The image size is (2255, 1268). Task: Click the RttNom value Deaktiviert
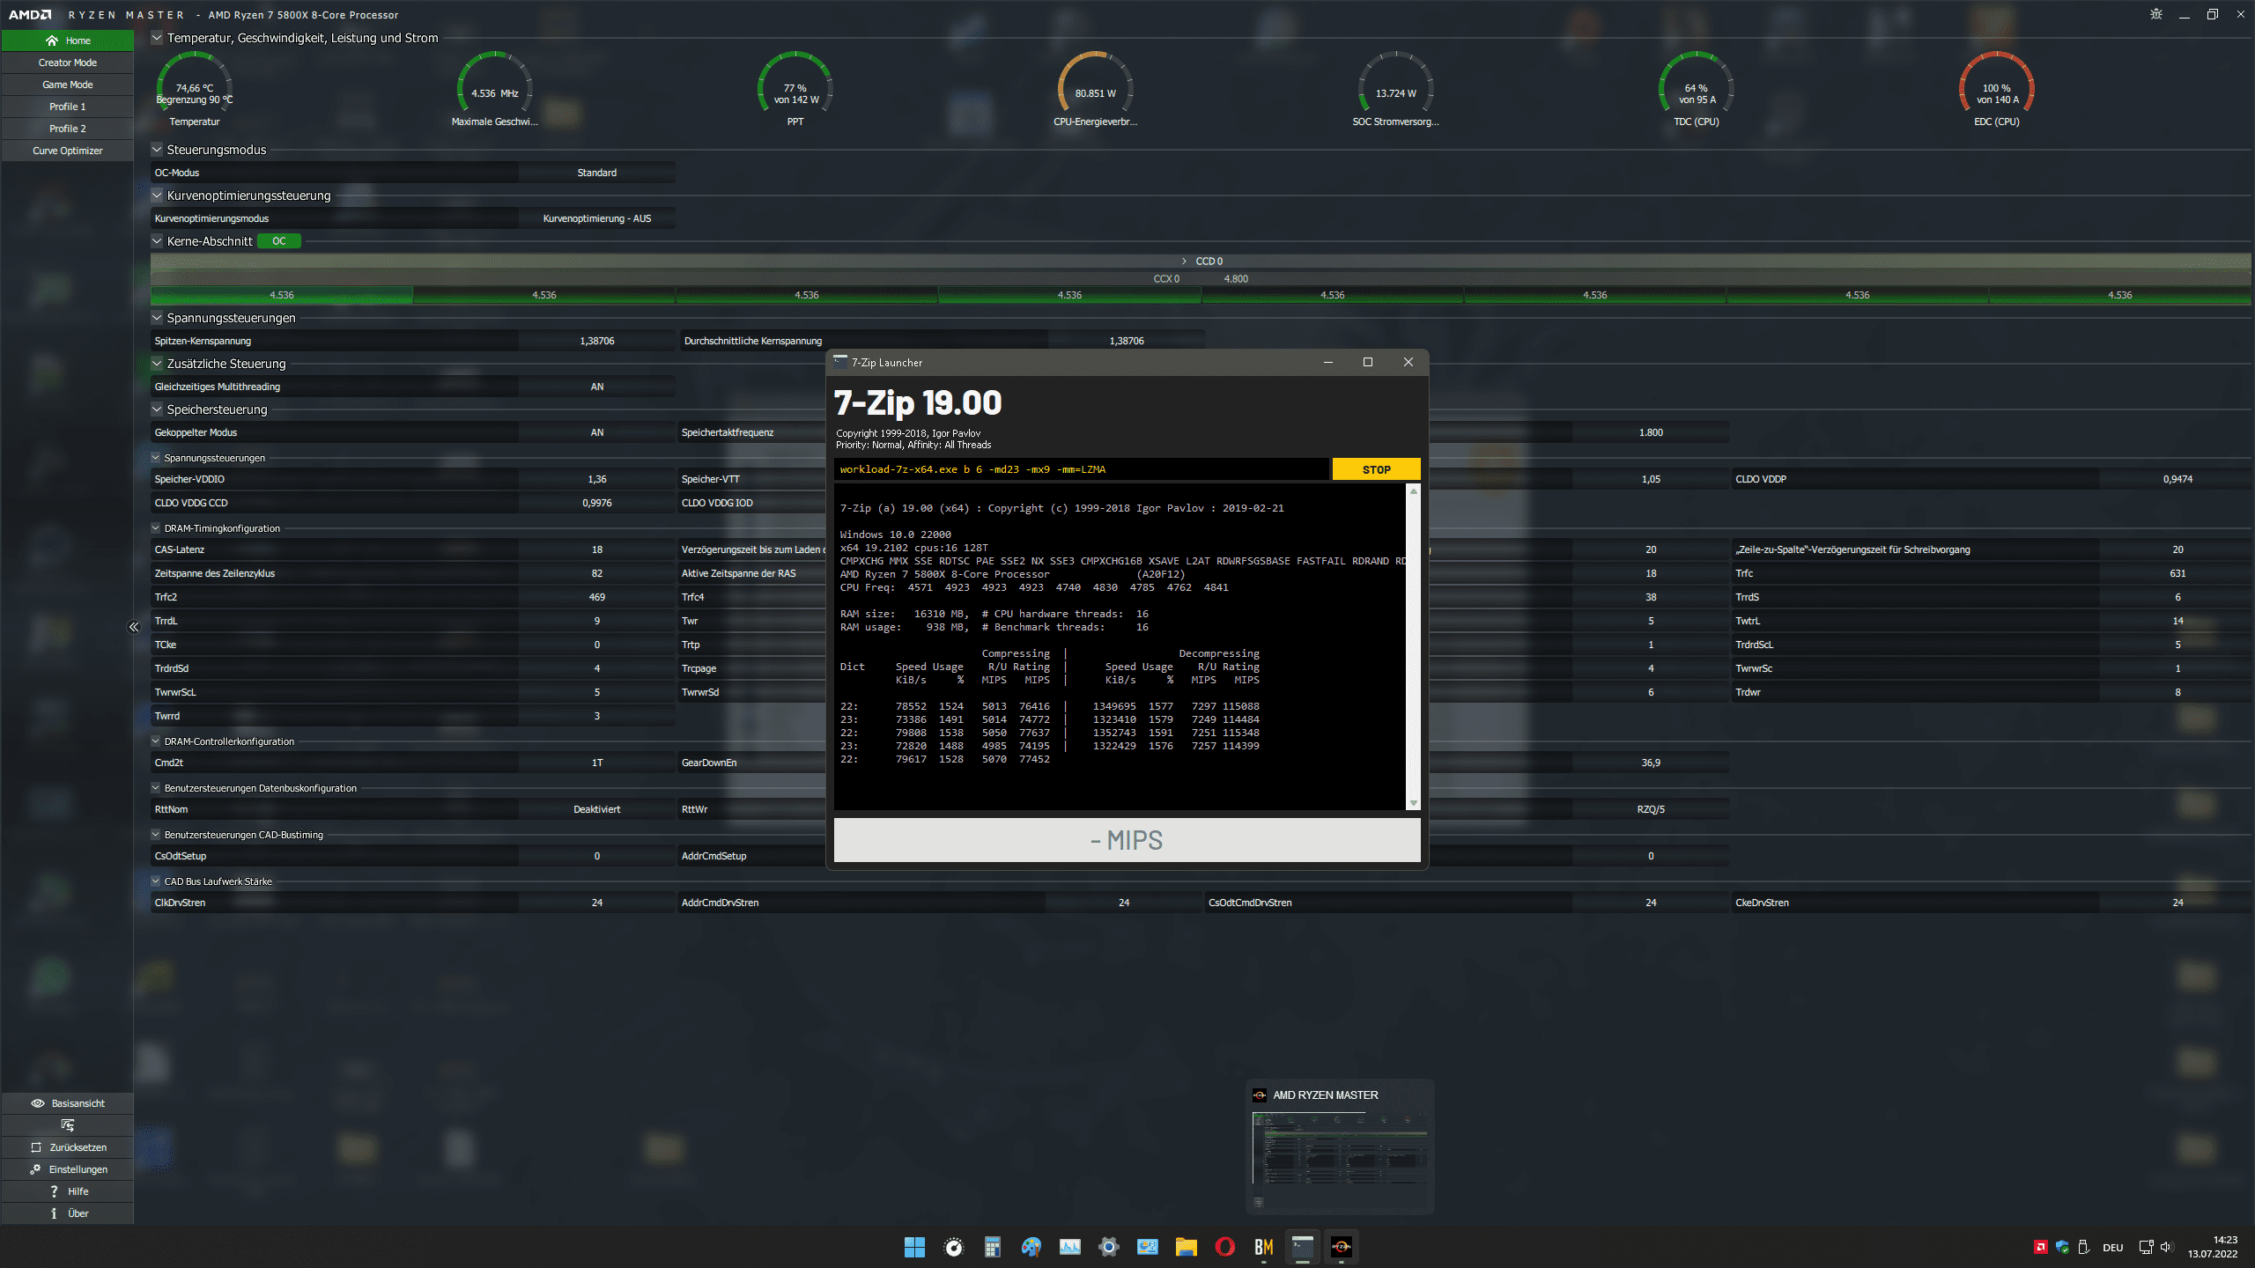[597, 809]
